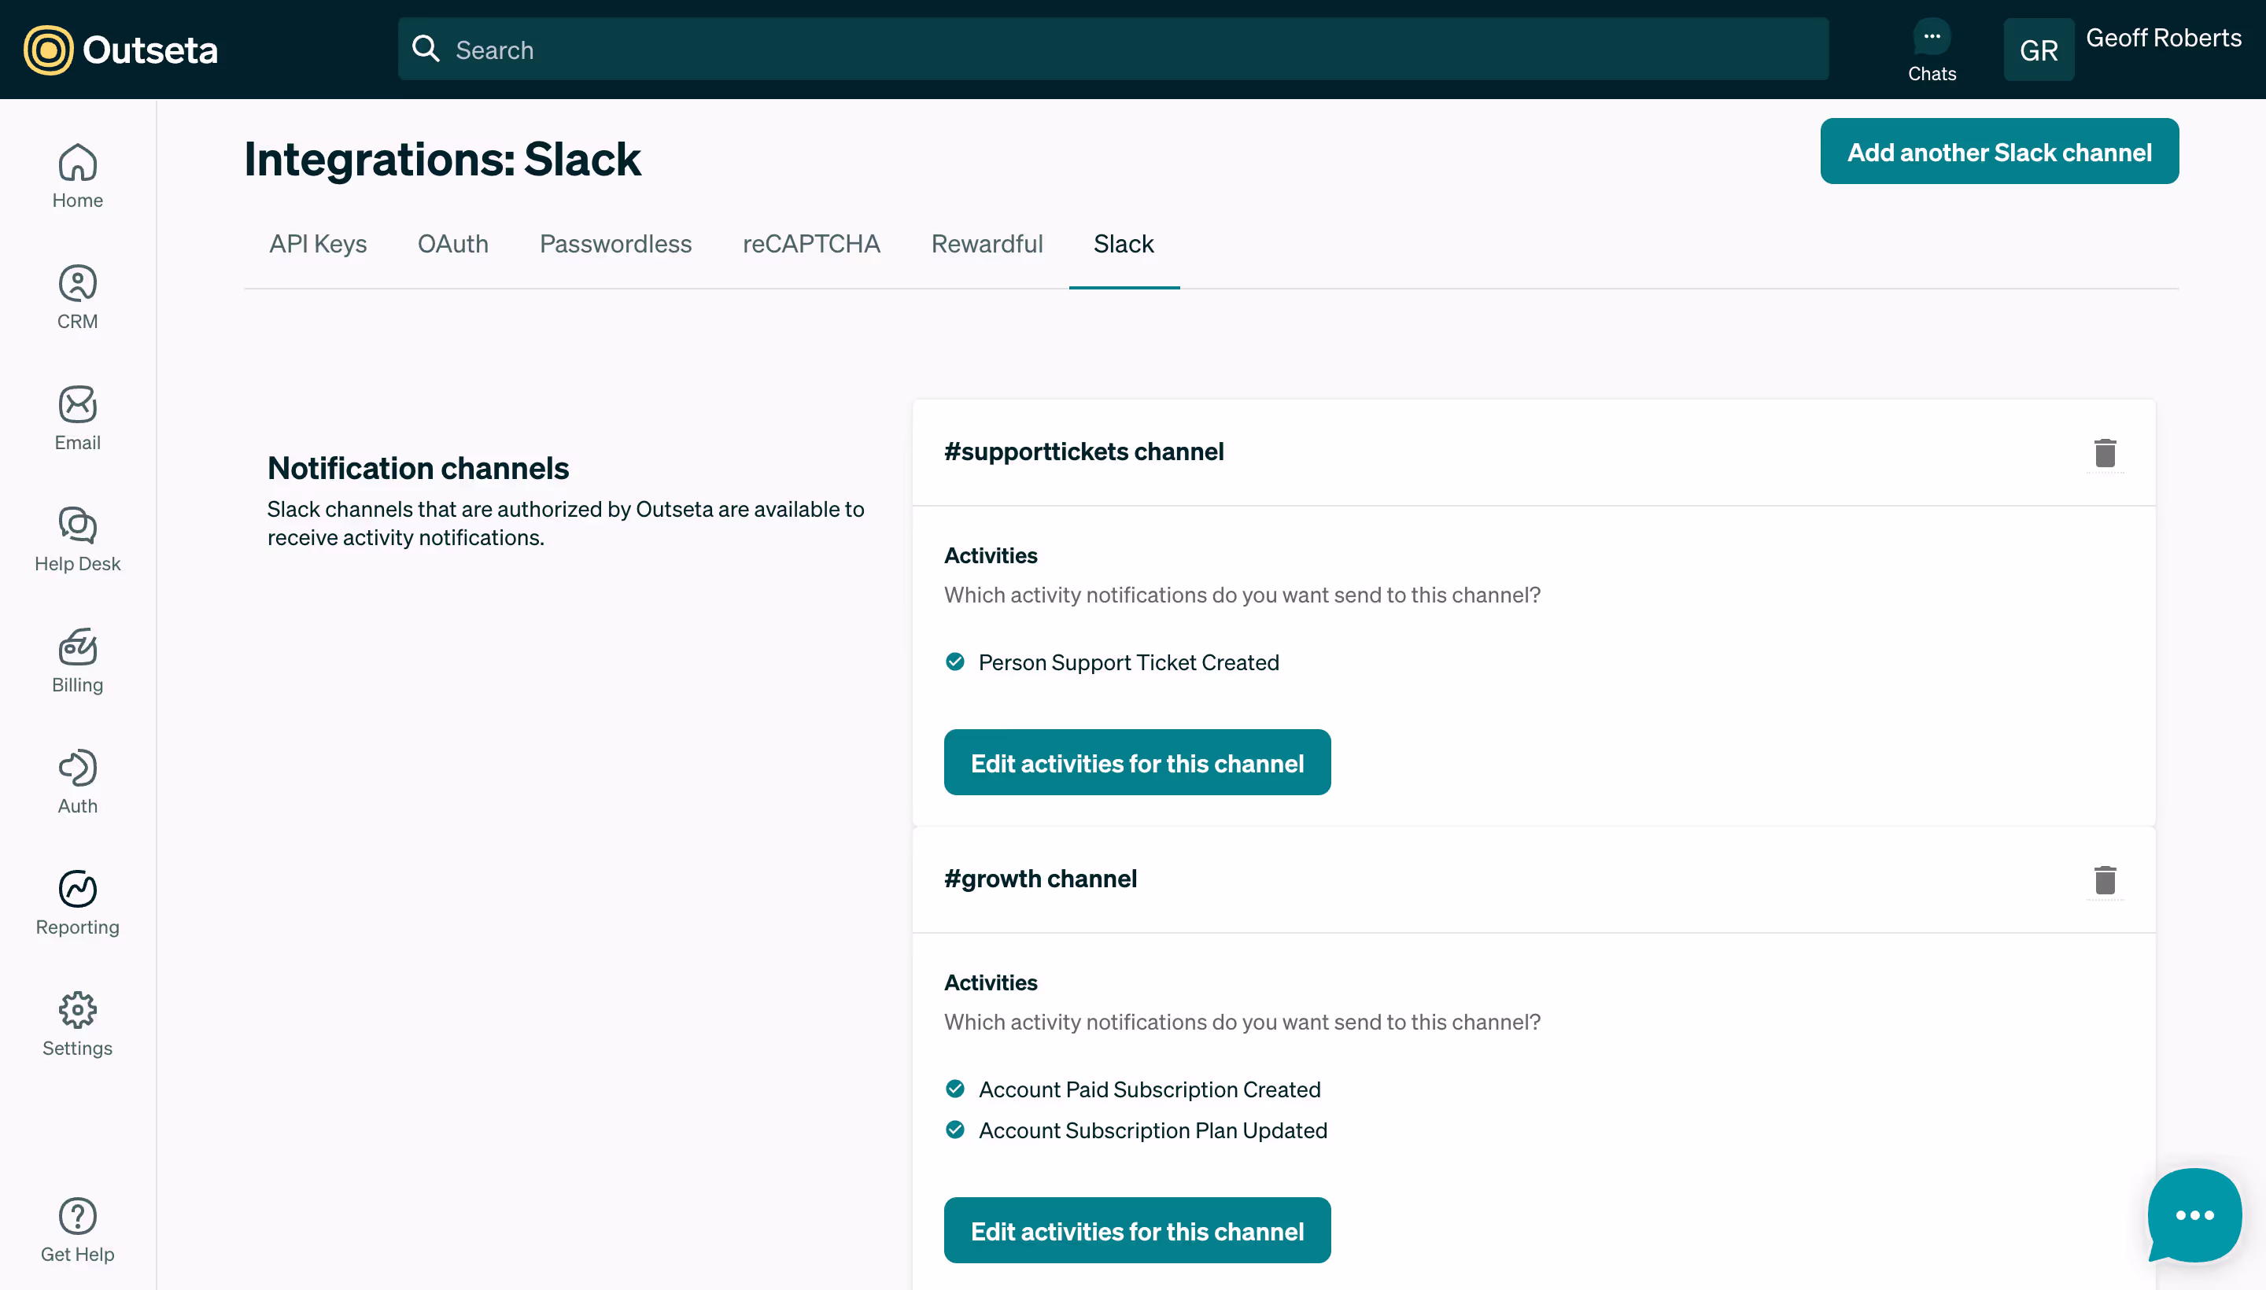Switch to the API Keys tab

[x=317, y=244]
